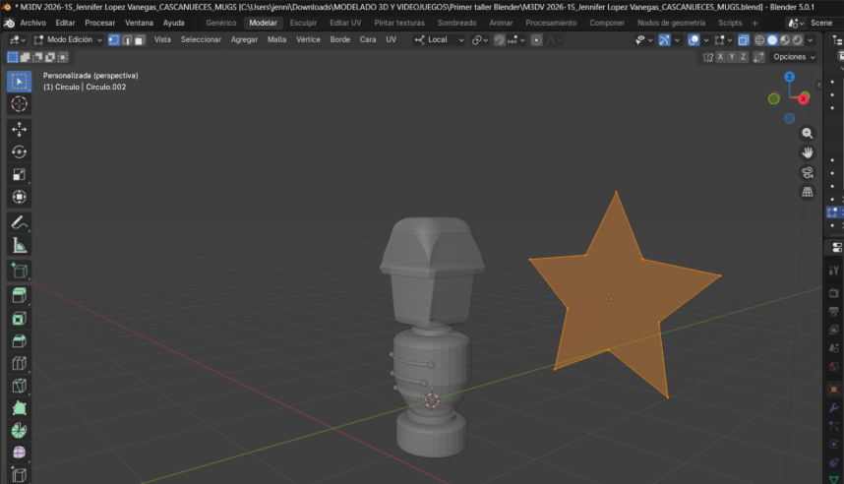This screenshot has width=844, height=484.
Task: Activate the Rotate tool
Action: pyautogui.click(x=20, y=152)
